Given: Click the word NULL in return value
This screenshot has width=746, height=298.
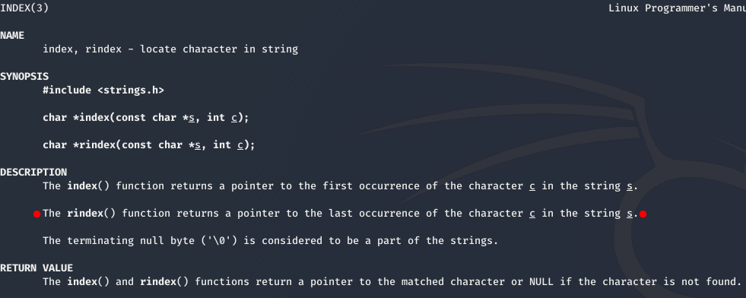Looking at the screenshot, I should click(x=541, y=282).
